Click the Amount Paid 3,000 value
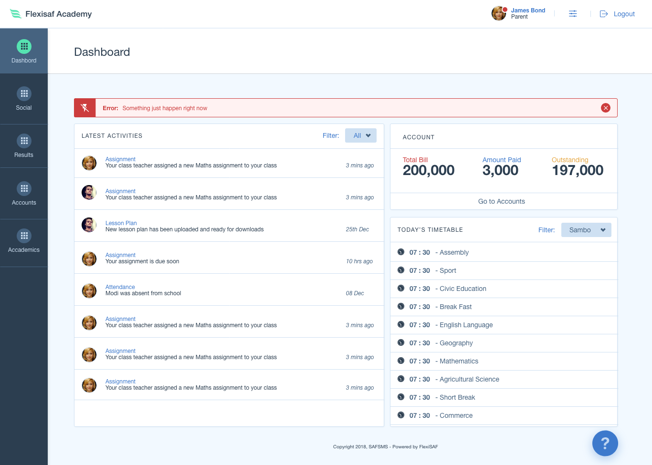 [500, 170]
